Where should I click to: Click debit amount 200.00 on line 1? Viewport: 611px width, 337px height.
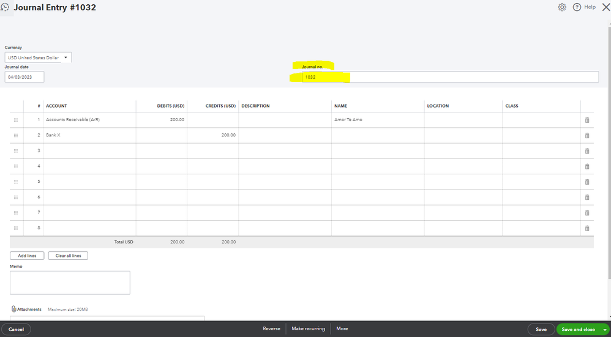point(162,120)
